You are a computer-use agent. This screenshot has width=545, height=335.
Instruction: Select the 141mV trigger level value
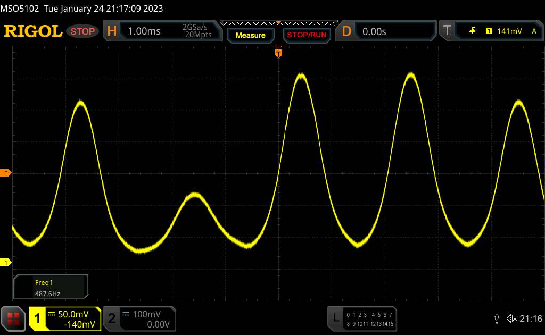coord(509,31)
